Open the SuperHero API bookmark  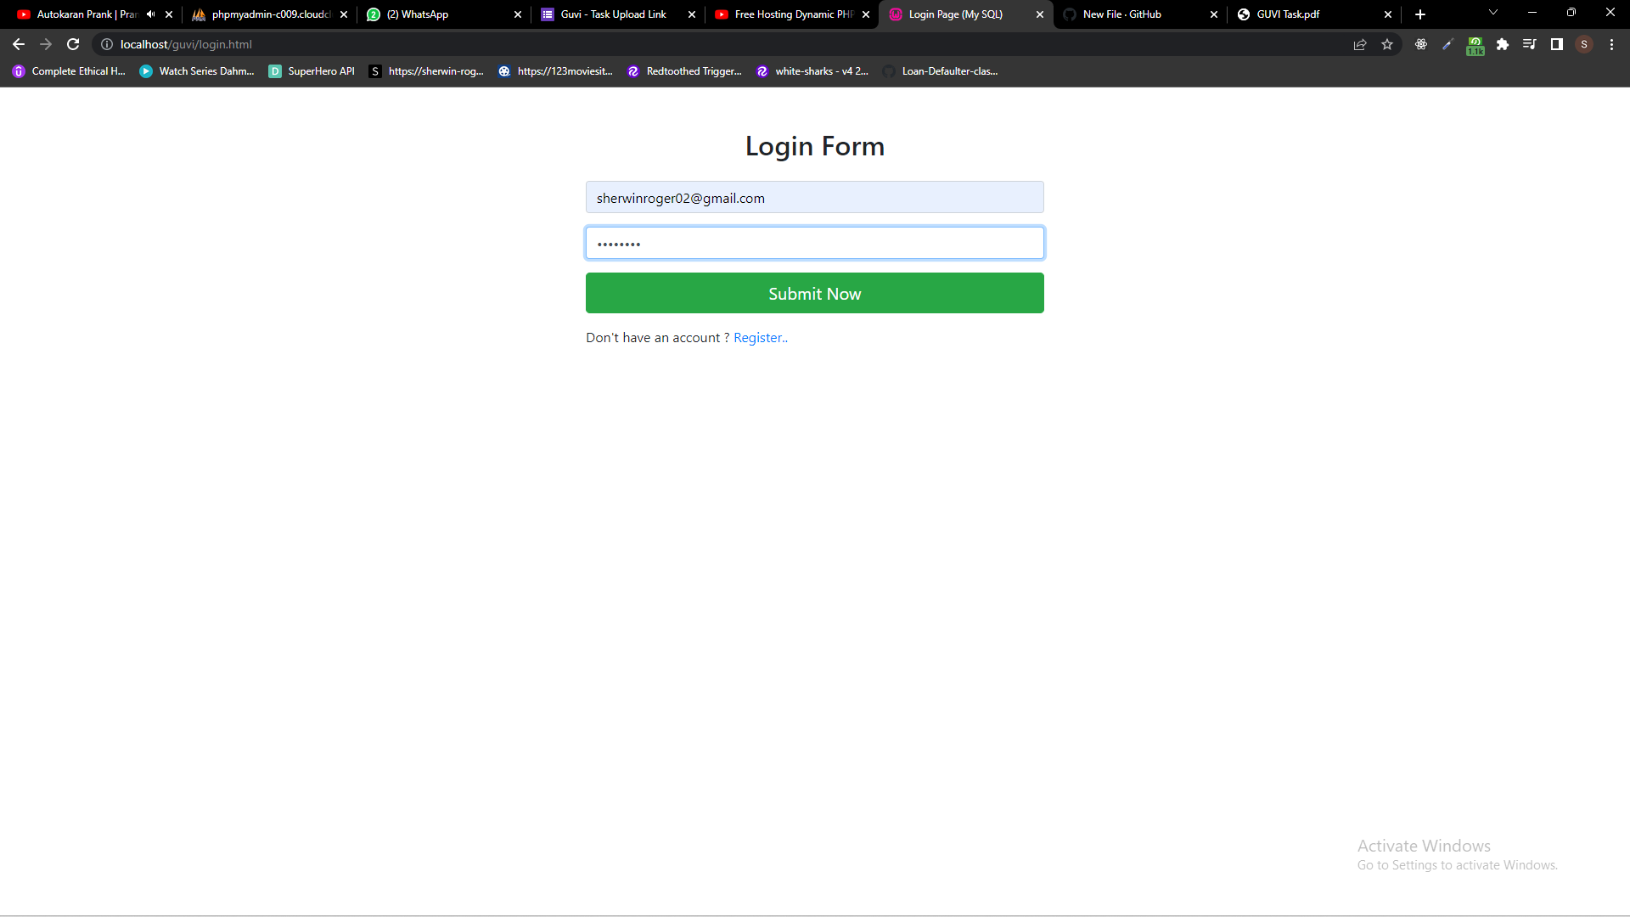[311, 71]
